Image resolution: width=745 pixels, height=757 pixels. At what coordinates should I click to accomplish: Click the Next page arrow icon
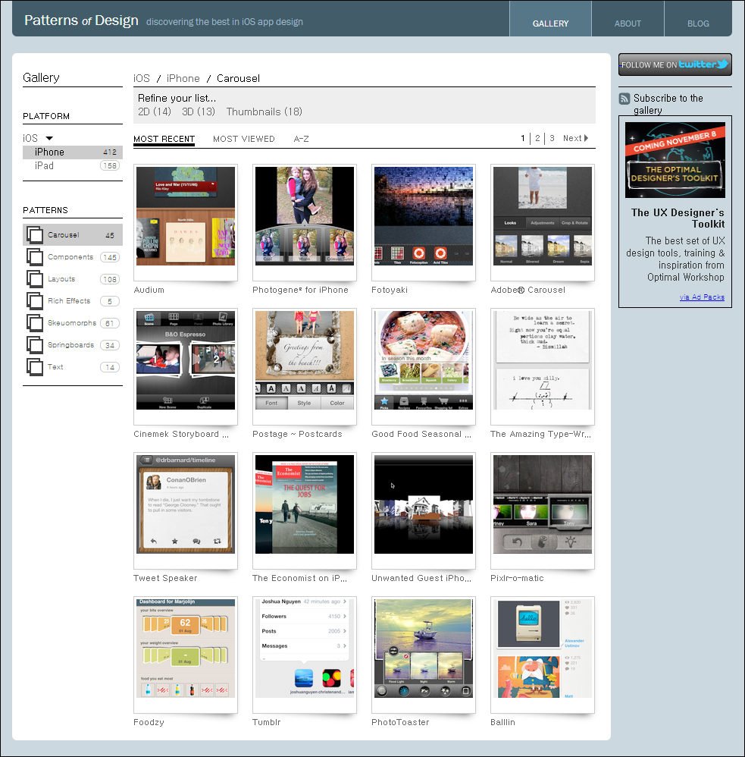point(587,138)
